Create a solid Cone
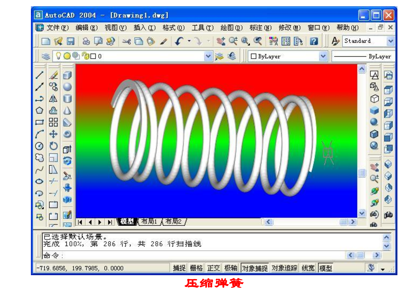The height and width of the screenshot is (294, 416). [67, 110]
